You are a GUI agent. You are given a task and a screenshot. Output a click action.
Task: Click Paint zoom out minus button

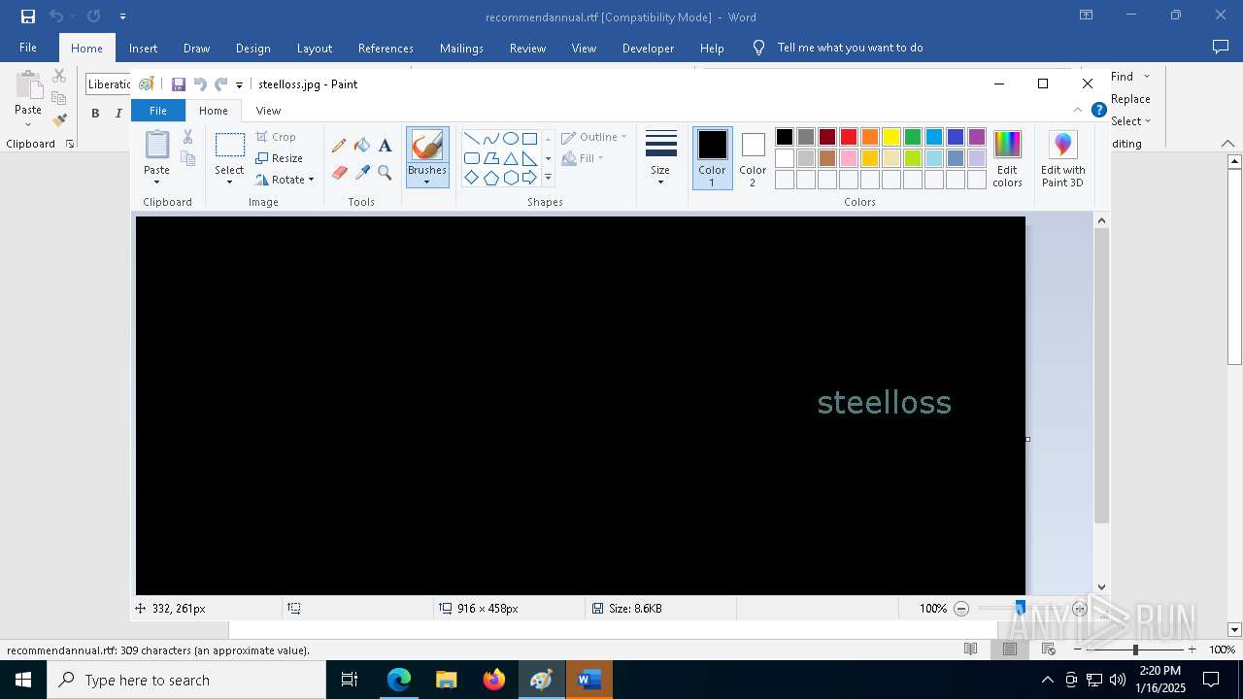point(961,609)
